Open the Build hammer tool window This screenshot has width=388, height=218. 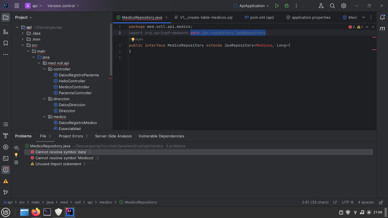pyautogui.click(x=6, y=136)
